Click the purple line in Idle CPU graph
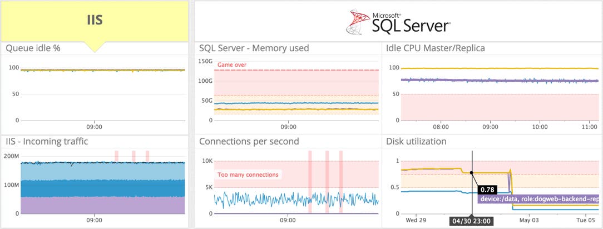Screen dimensions: 603x229 click(x=490, y=81)
